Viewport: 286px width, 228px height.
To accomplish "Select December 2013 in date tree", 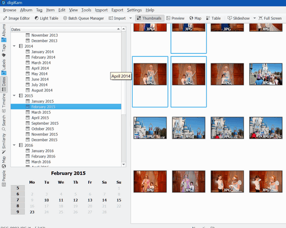I will pyautogui.click(x=44, y=41).
